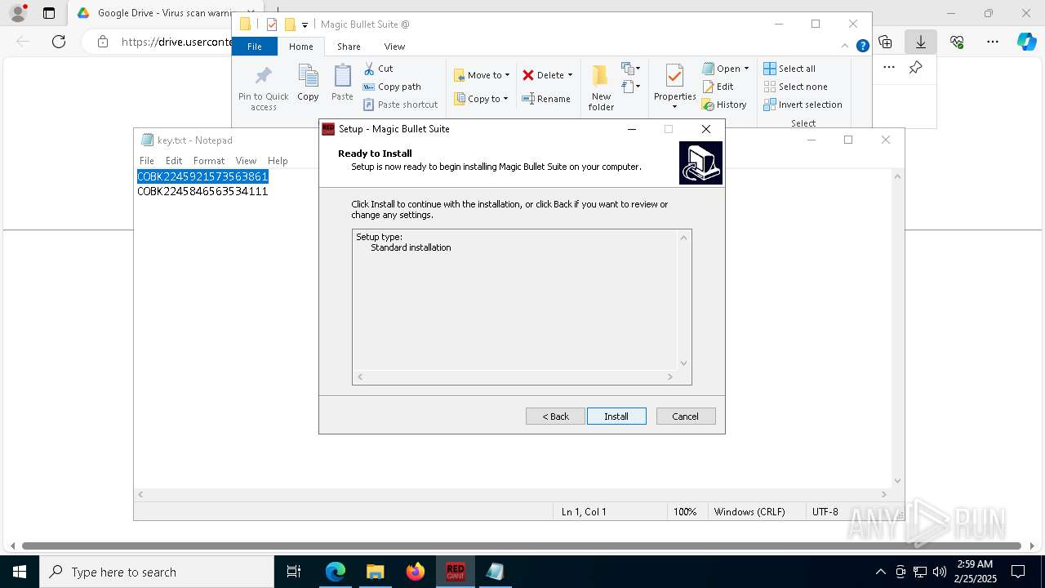Open the Quick Access Toolbar customize arrow
Viewport: 1045px width, 588px height.
tap(305, 24)
